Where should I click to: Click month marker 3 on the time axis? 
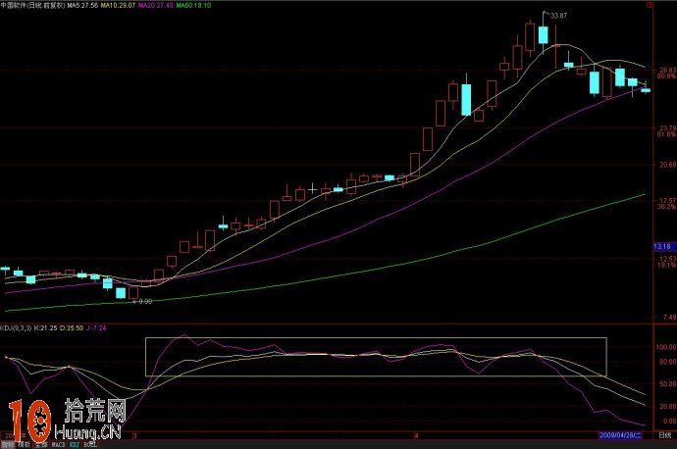tap(134, 435)
